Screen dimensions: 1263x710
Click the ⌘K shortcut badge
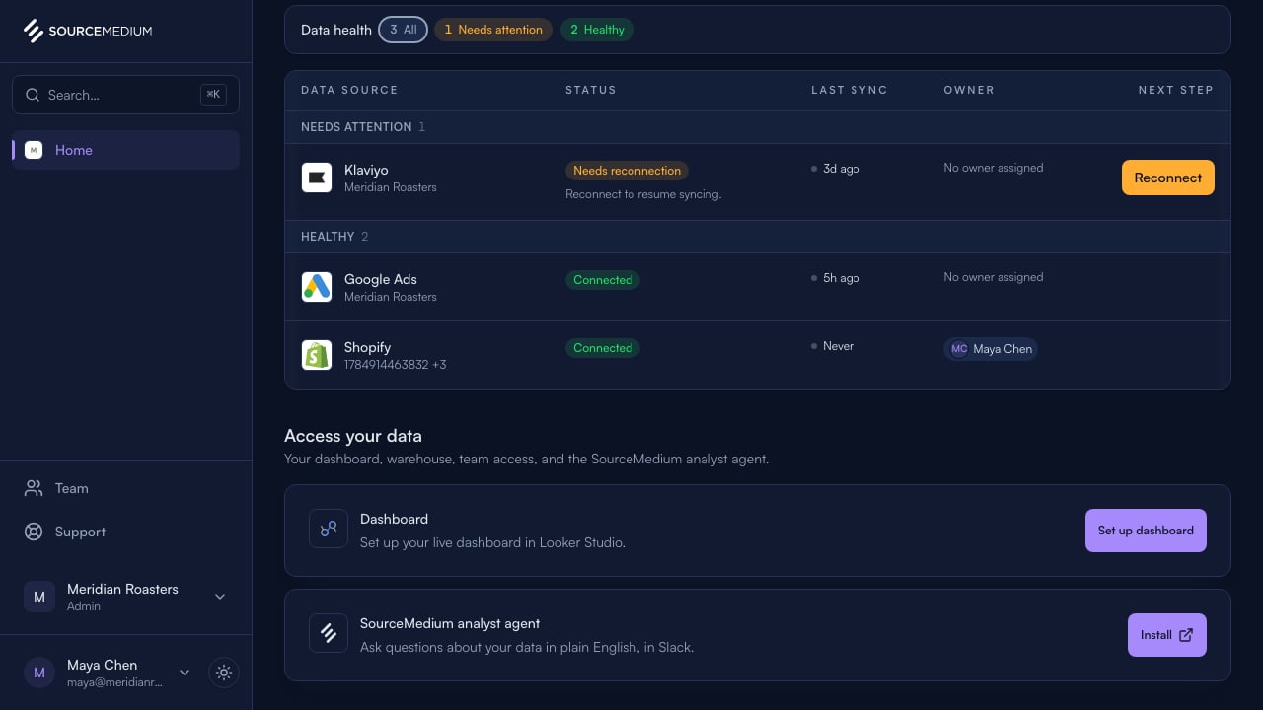pyautogui.click(x=213, y=95)
